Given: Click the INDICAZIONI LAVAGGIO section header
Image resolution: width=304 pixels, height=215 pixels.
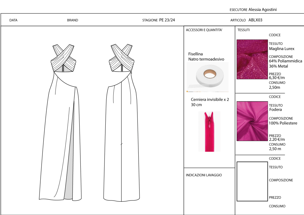Looking at the screenshot, I should click(204, 175).
